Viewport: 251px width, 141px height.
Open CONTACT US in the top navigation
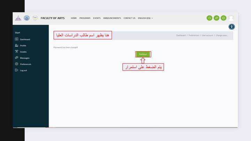129,18
